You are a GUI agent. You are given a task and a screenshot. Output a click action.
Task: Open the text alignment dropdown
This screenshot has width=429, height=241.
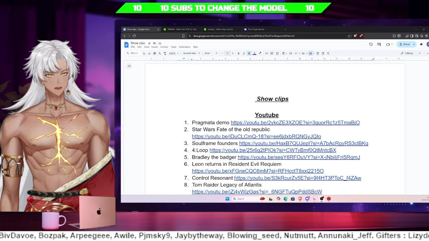coord(285,53)
